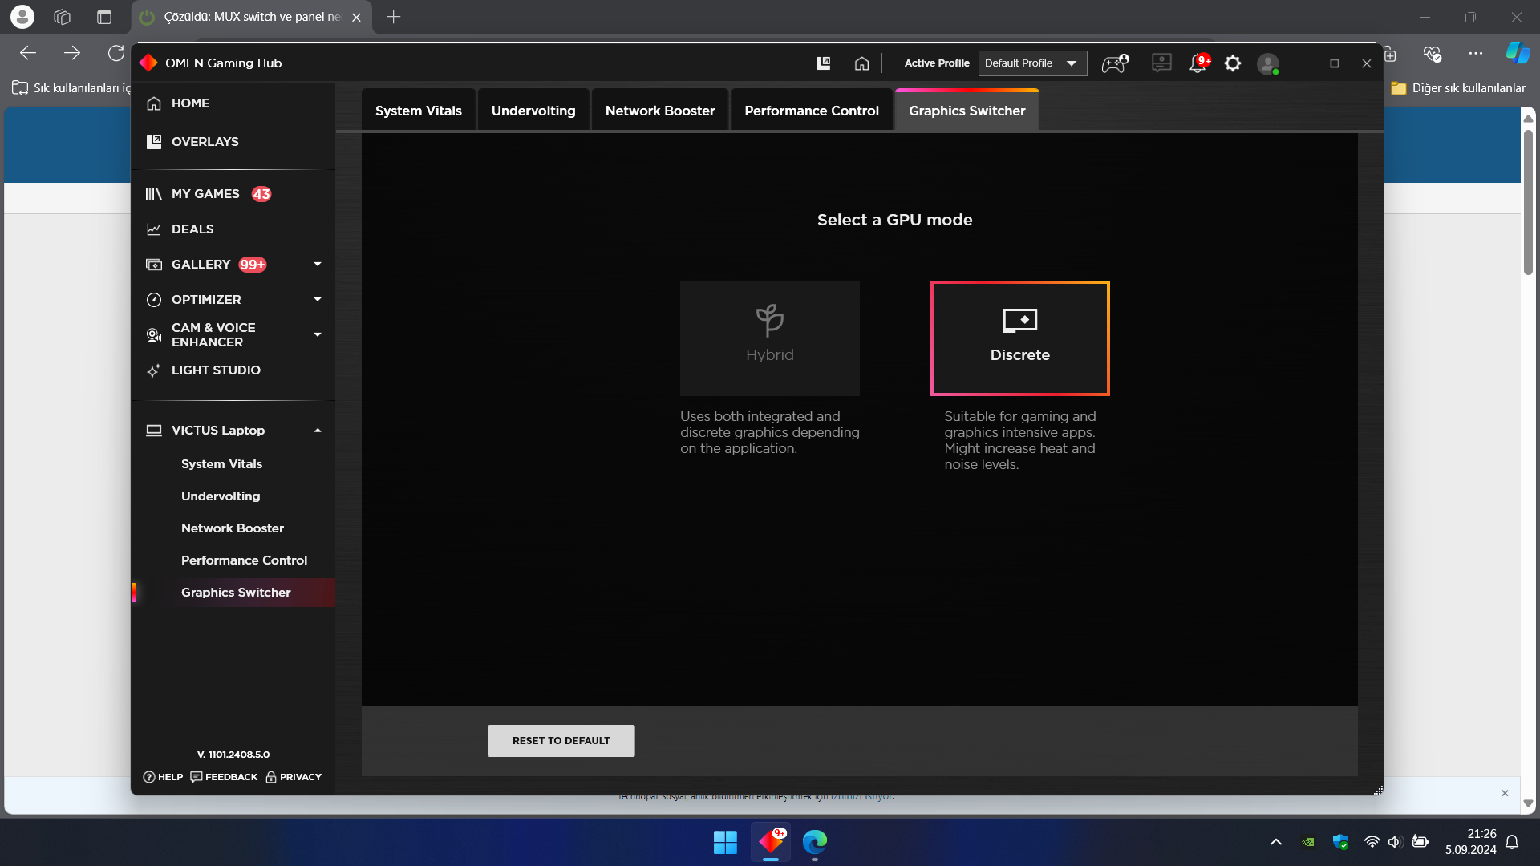
Task: Open notifications bell with 9+ badge
Action: coord(1198,63)
